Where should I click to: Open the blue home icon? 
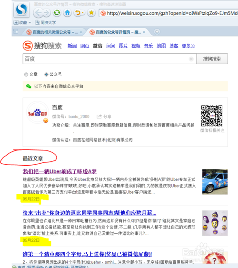pos(68,12)
